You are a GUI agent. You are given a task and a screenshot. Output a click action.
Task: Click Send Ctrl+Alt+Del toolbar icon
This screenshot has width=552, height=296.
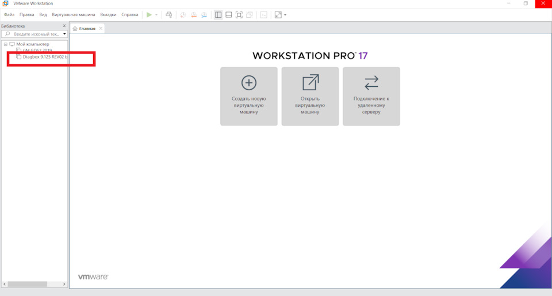(169, 15)
